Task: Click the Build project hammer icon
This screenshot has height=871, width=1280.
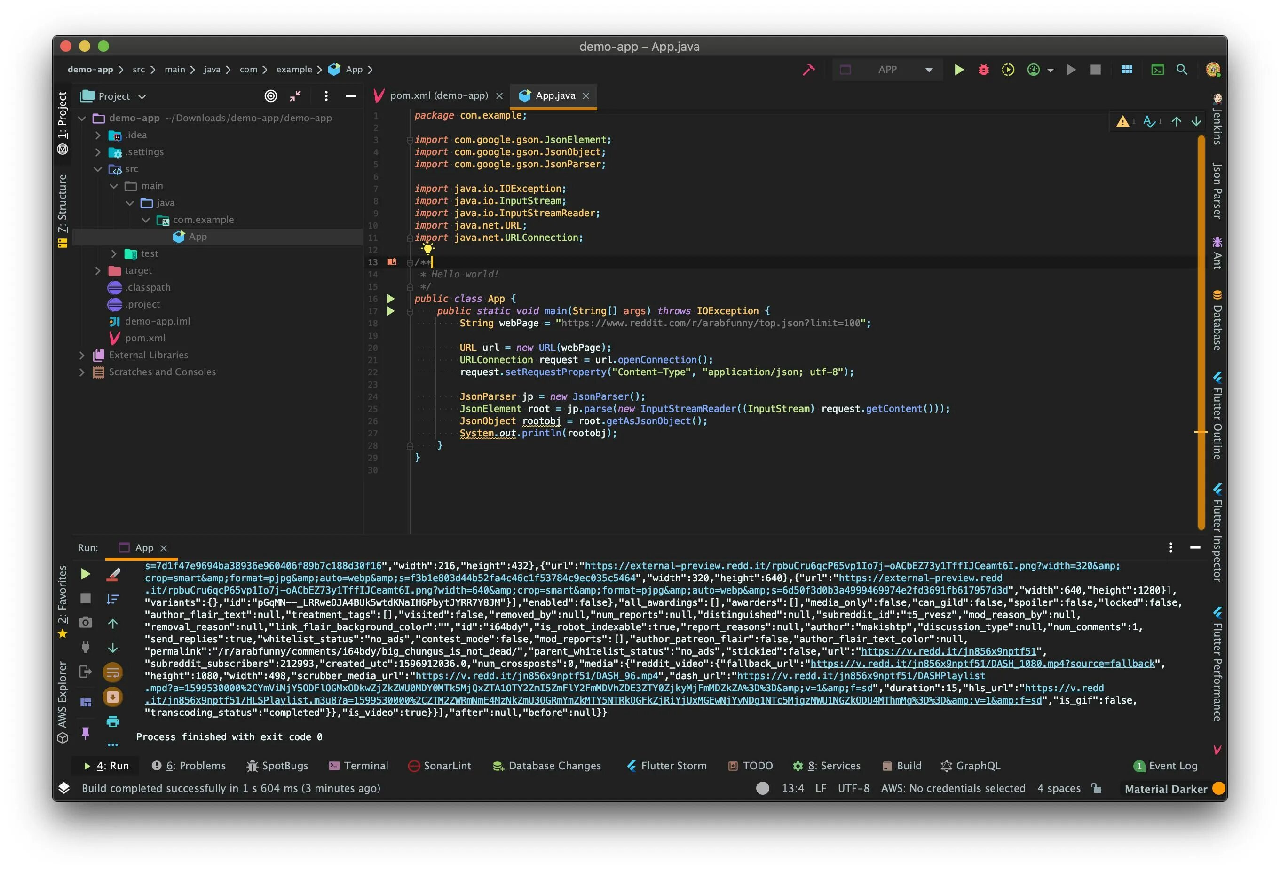Action: point(808,70)
